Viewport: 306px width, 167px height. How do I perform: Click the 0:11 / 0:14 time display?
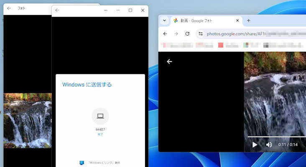pos(288,144)
